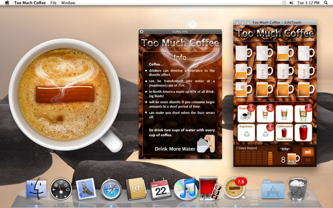Open the volume control in the menu bar
333x208 pixels.
tap(291, 3)
